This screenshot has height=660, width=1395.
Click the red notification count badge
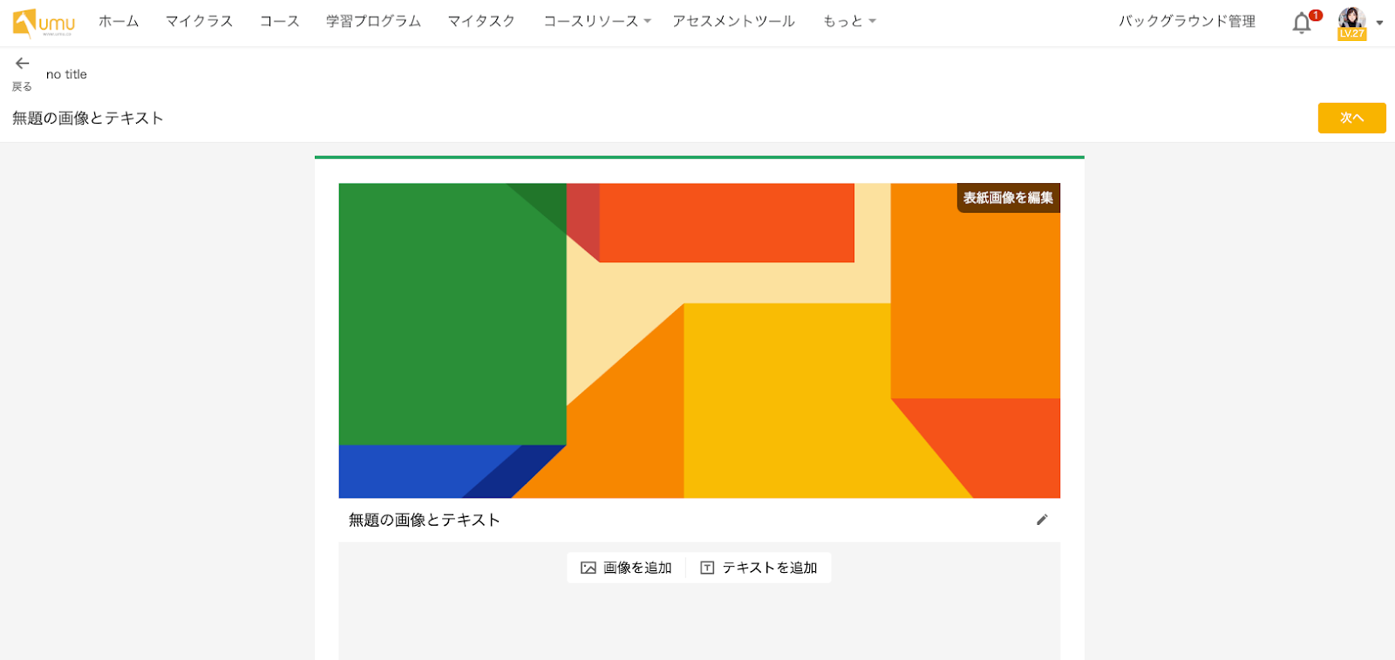click(x=1316, y=15)
